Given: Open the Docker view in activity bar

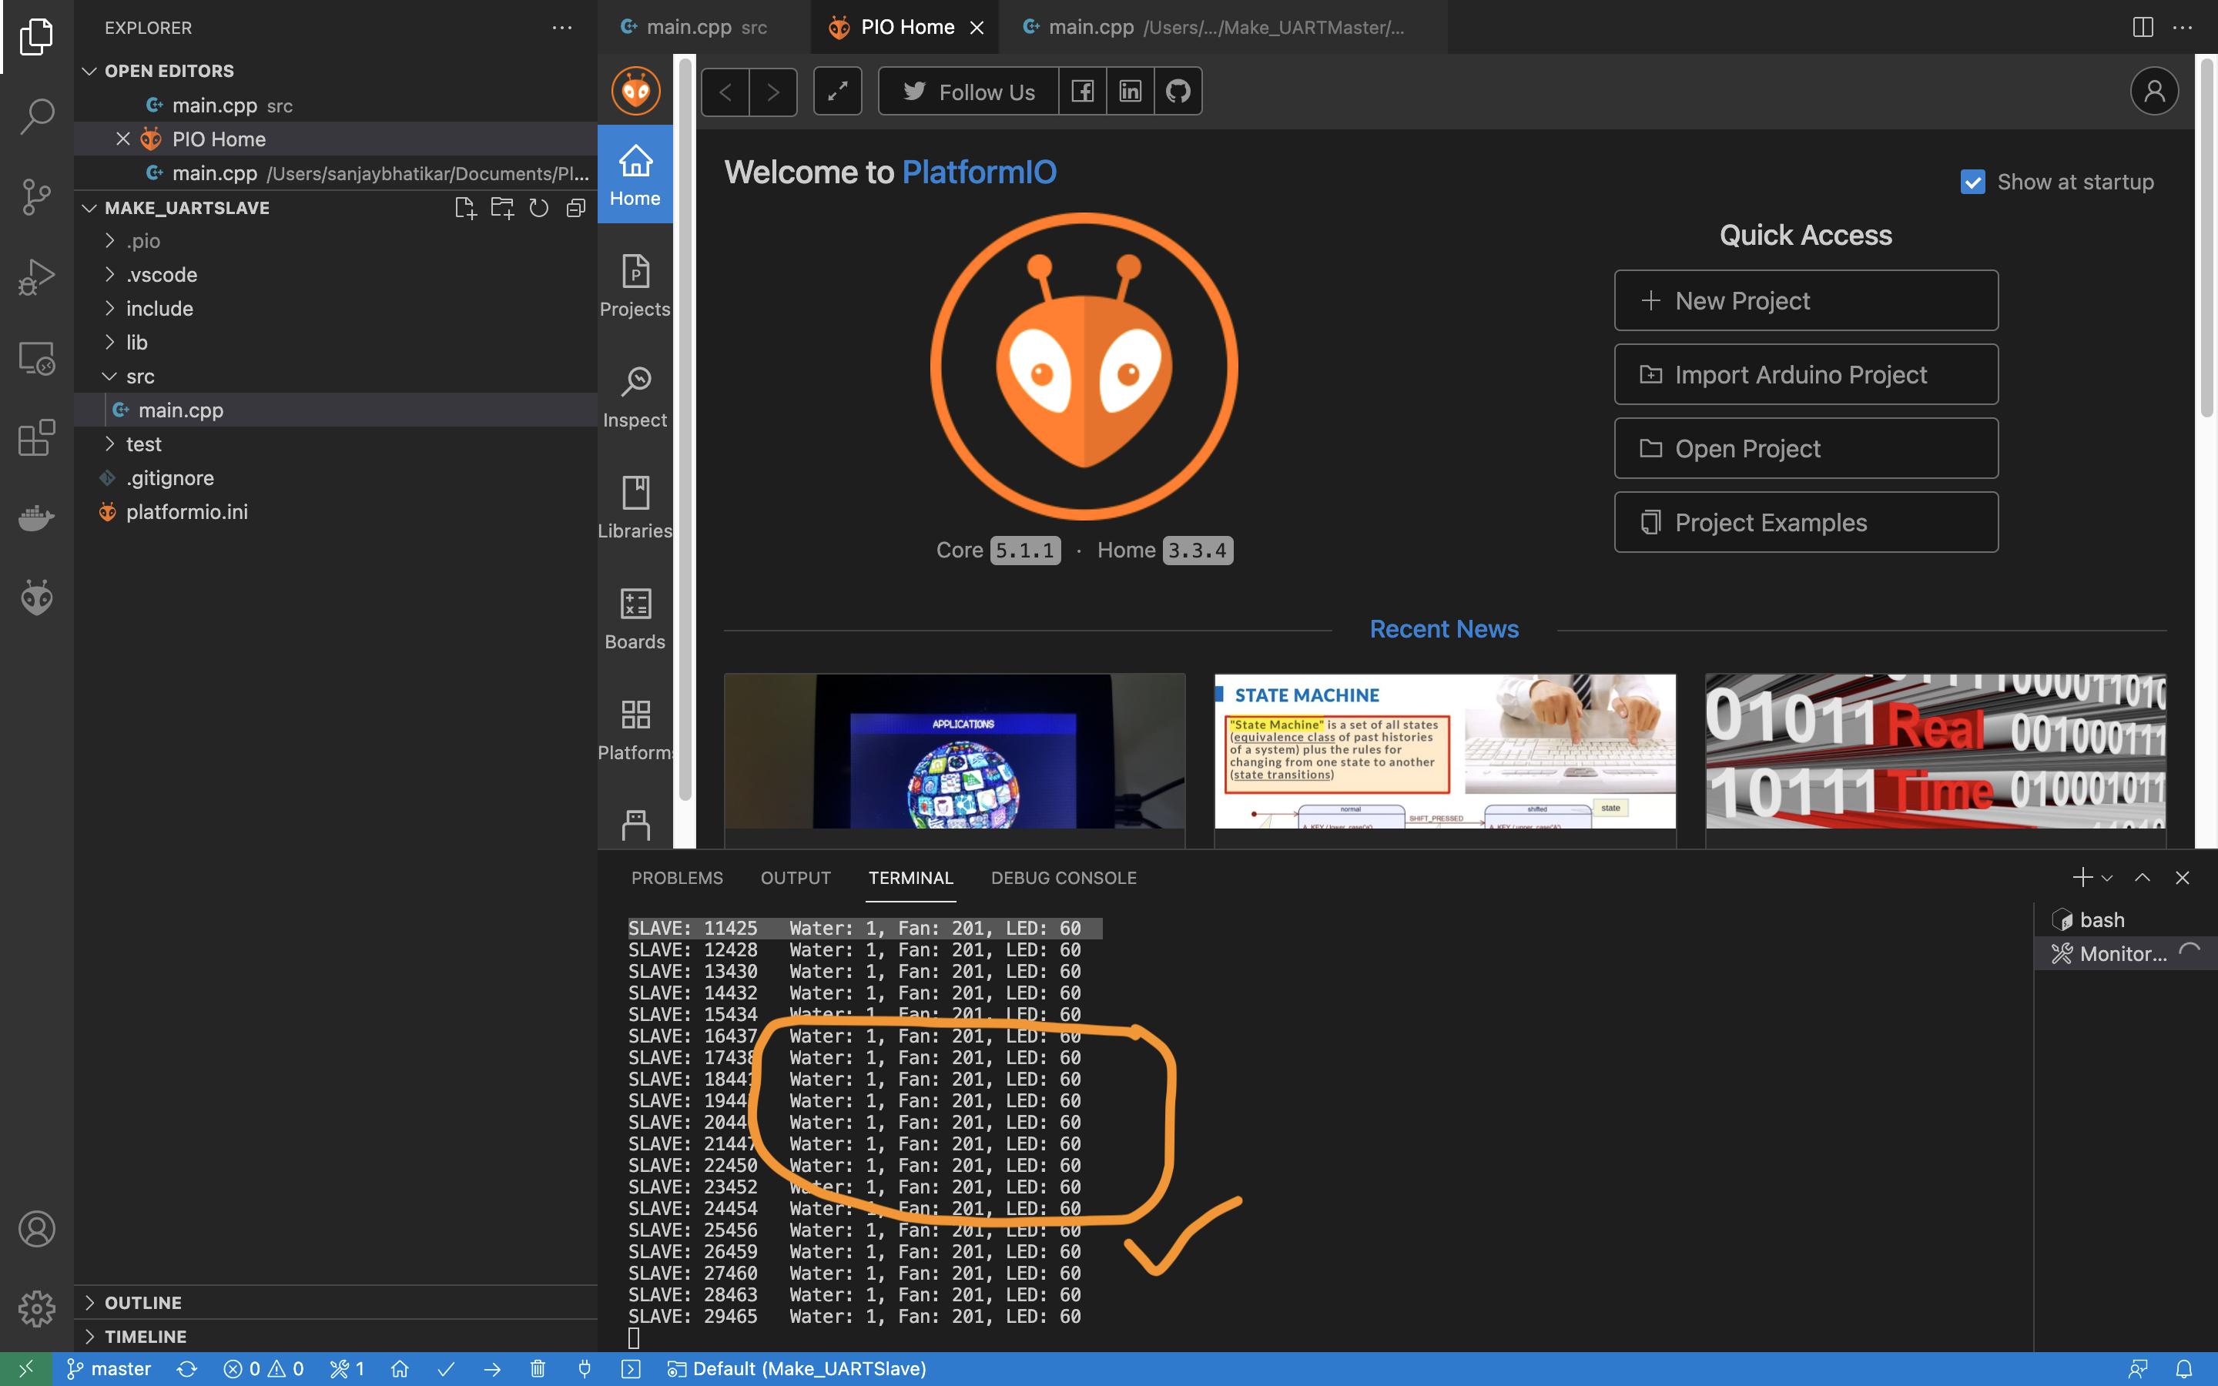Looking at the screenshot, I should click(37, 518).
